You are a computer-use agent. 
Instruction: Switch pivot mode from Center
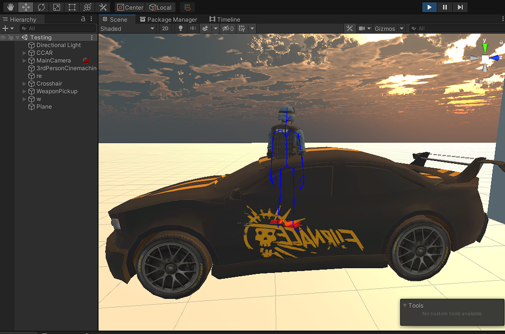(x=130, y=7)
